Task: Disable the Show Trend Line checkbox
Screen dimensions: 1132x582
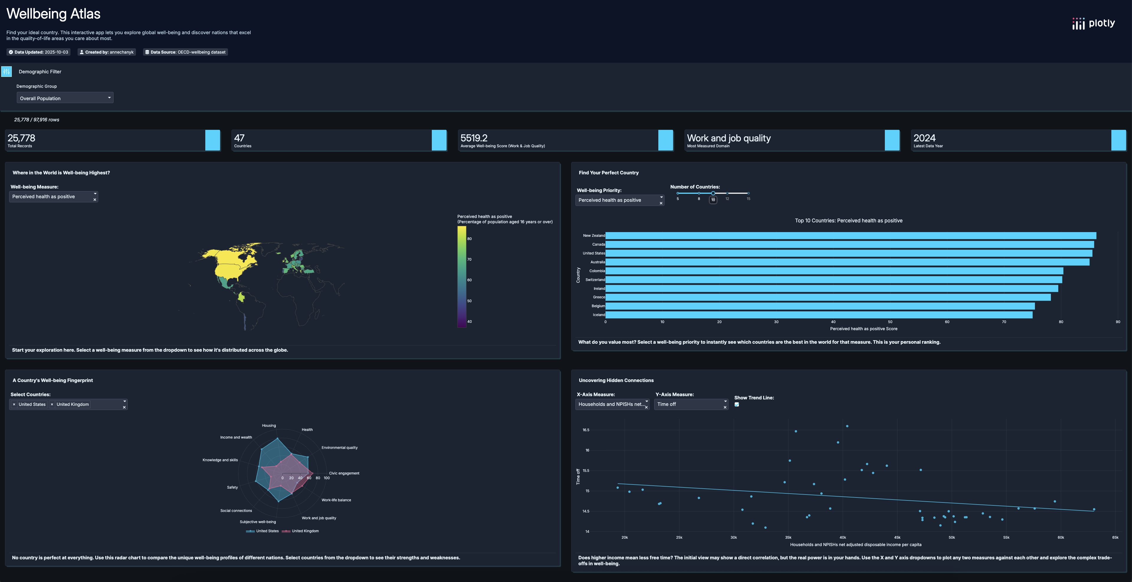Action: pyautogui.click(x=737, y=405)
